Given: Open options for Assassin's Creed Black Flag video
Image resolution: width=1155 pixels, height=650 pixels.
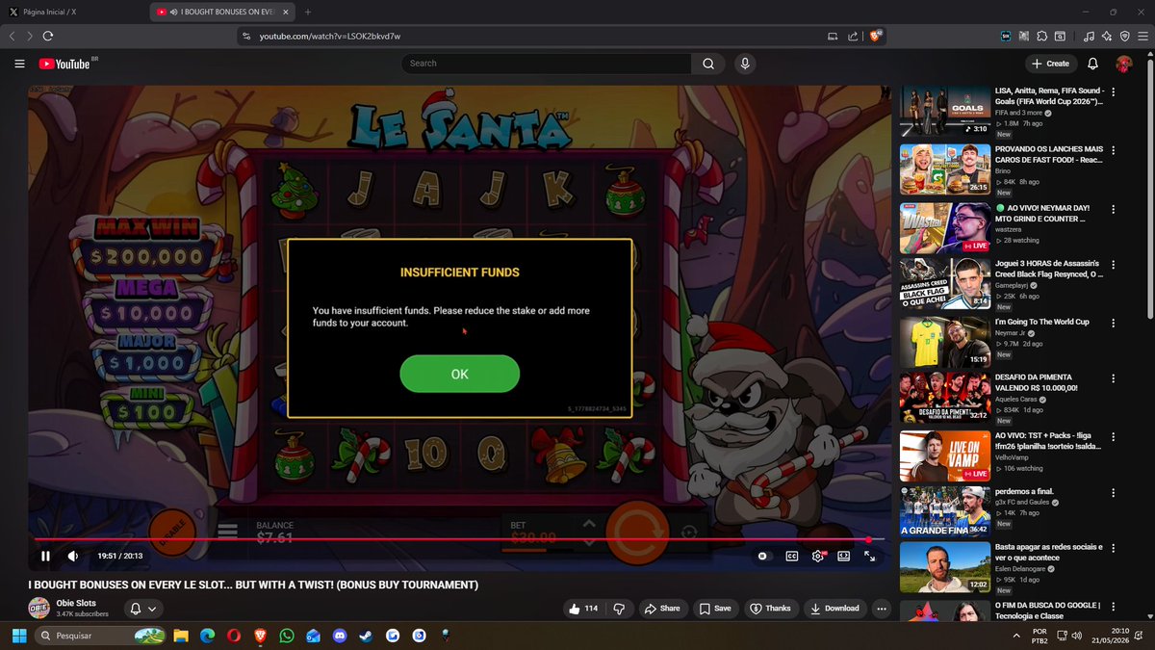Looking at the screenshot, I should coord(1114,265).
